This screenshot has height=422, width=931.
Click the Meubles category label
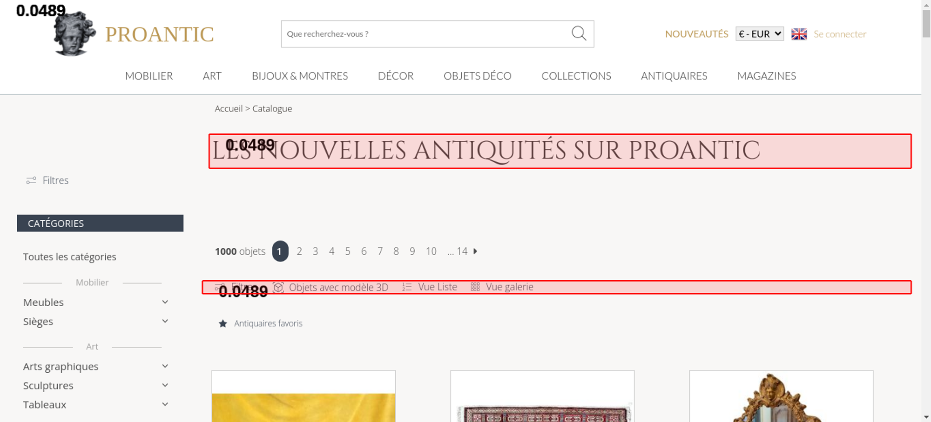coord(43,302)
